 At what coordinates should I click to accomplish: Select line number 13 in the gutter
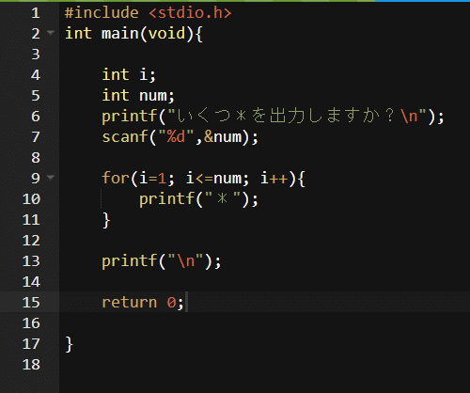tap(31, 261)
